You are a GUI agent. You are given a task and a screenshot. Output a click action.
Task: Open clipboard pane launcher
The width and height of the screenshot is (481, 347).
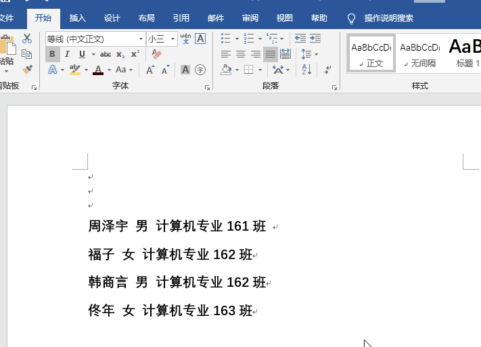click(x=34, y=88)
